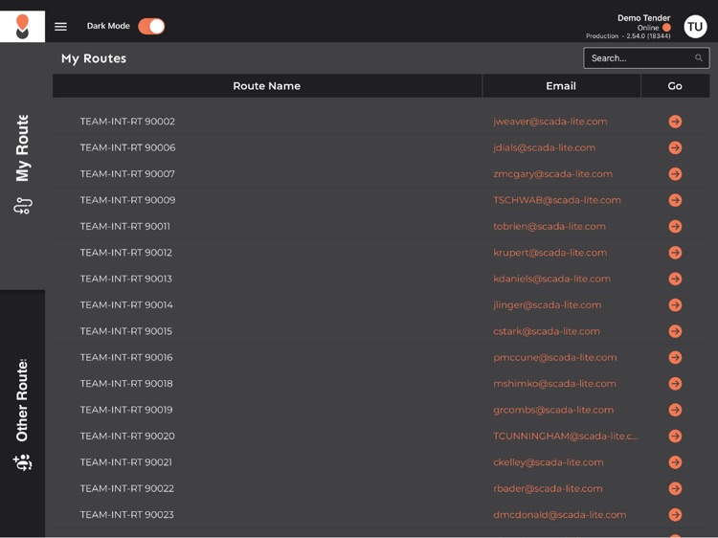Image resolution: width=718 pixels, height=538 pixels.
Task: Email tobrien@scada-lite.com
Action: (x=550, y=226)
